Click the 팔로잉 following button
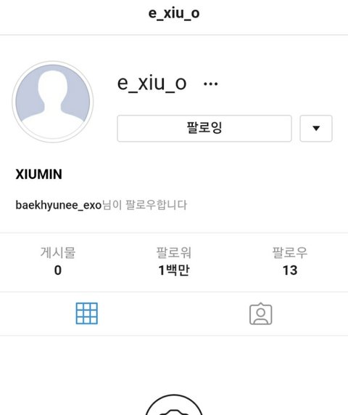The image size is (348, 415). [x=204, y=129]
